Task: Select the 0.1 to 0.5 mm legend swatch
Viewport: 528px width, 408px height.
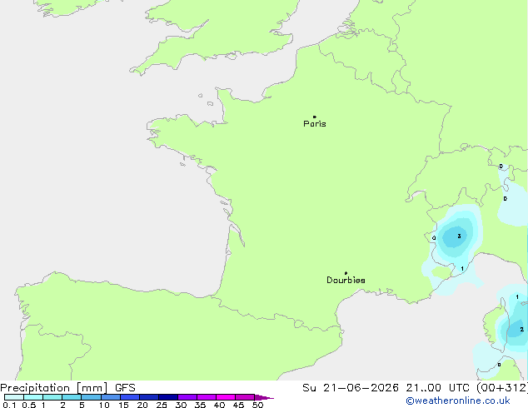Action: click(14, 397)
